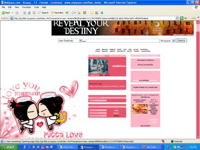Click the History toolbar icon
Image resolution: width=200 pixels, height=150 pixels.
coord(67,13)
